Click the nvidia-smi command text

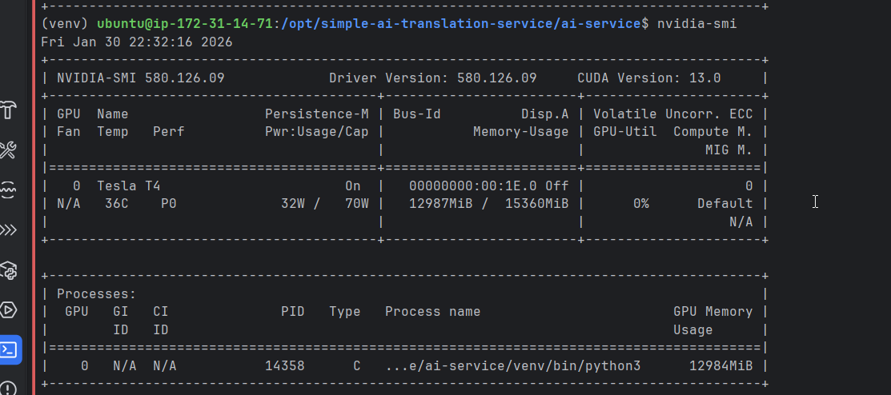[x=696, y=24]
